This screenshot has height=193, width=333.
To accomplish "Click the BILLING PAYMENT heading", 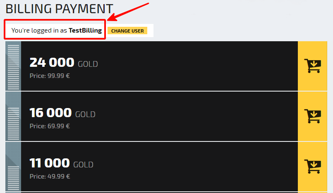I will (59, 9).
